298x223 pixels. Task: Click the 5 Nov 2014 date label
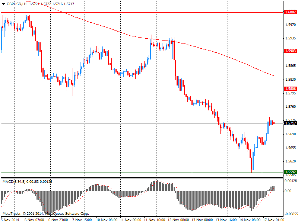(10, 220)
